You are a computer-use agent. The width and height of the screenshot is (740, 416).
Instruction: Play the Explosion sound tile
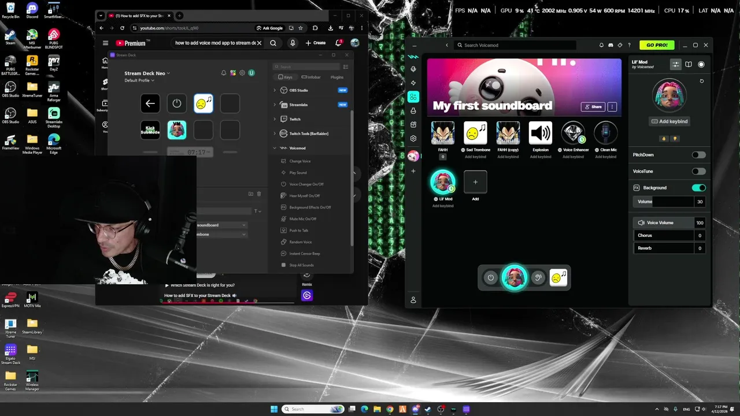(541, 133)
